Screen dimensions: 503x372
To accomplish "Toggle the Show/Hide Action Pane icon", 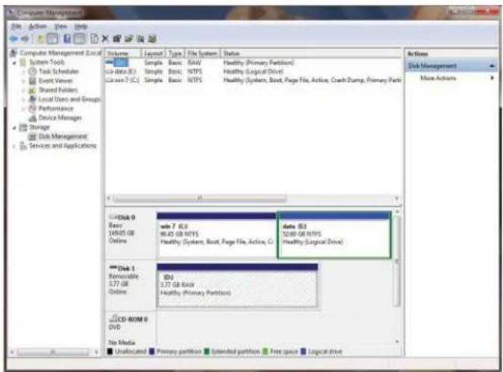I will [x=79, y=39].
